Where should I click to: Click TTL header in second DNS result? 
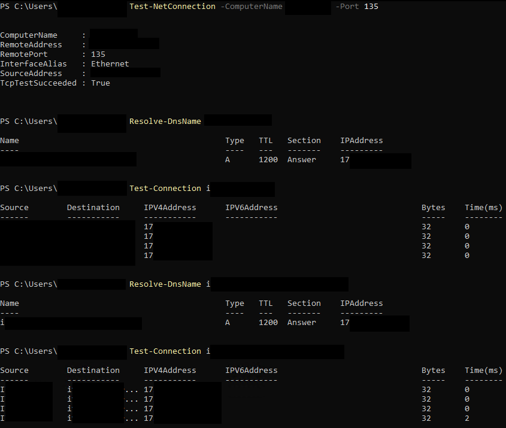[x=266, y=303]
